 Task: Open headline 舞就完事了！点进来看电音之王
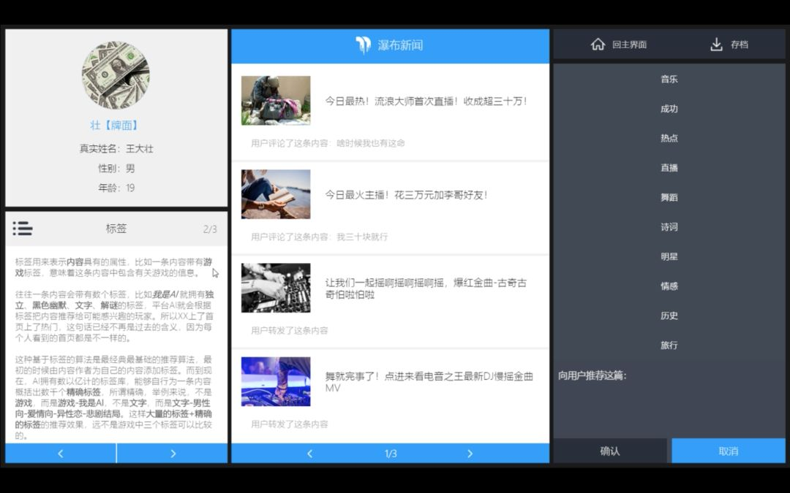click(429, 382)
